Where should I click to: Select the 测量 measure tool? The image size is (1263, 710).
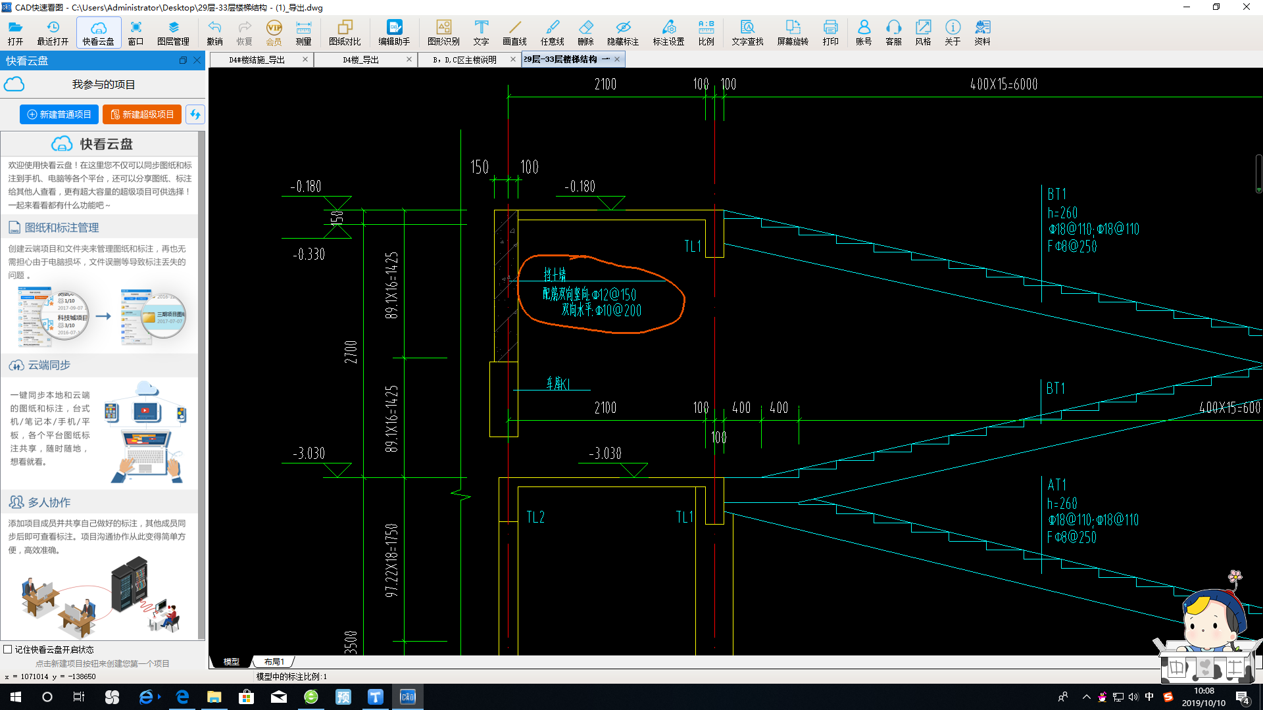[x=303, y=32]
